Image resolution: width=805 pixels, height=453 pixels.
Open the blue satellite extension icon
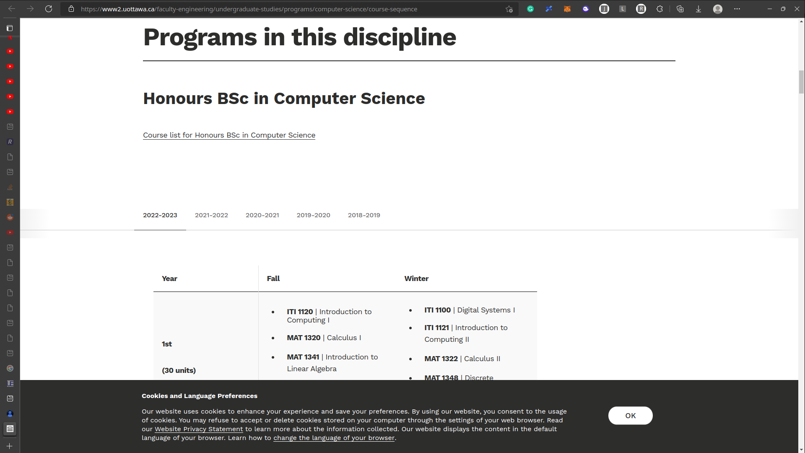549,9
